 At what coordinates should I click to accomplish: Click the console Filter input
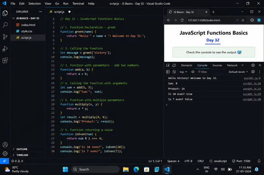[x=211, y=72]
